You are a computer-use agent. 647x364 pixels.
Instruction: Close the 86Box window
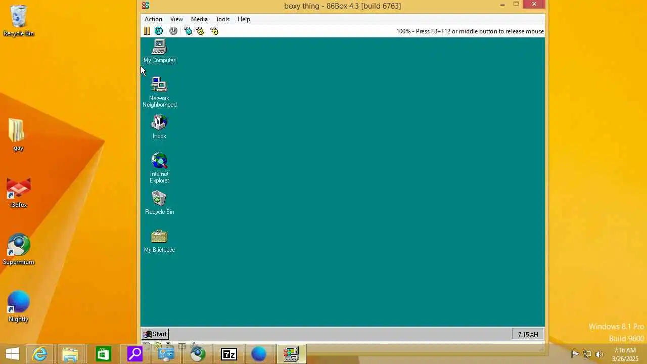tap(534, 5)
